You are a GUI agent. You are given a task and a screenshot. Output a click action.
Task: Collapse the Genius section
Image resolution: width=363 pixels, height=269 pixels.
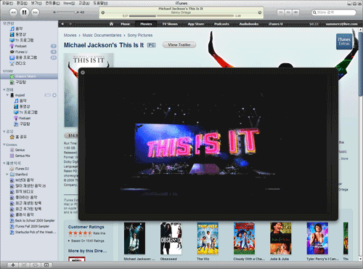4,145
